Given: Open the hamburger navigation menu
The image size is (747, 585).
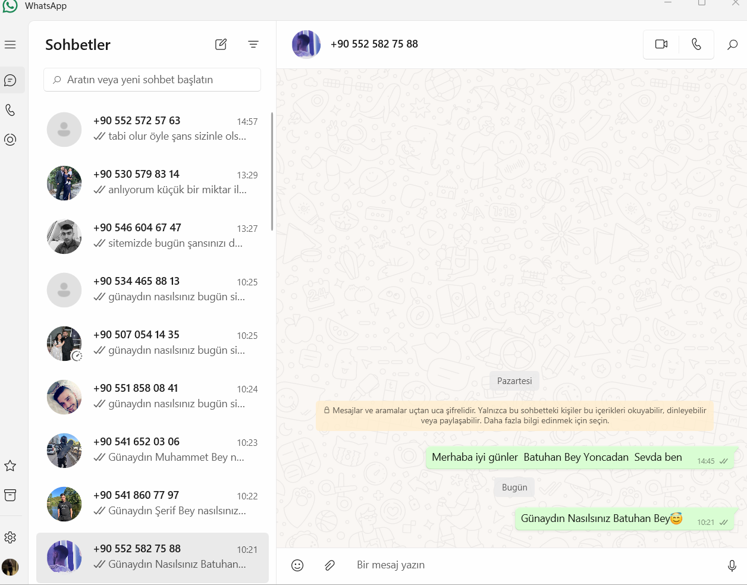Looking at the screenshot, I should pos(10,45).
